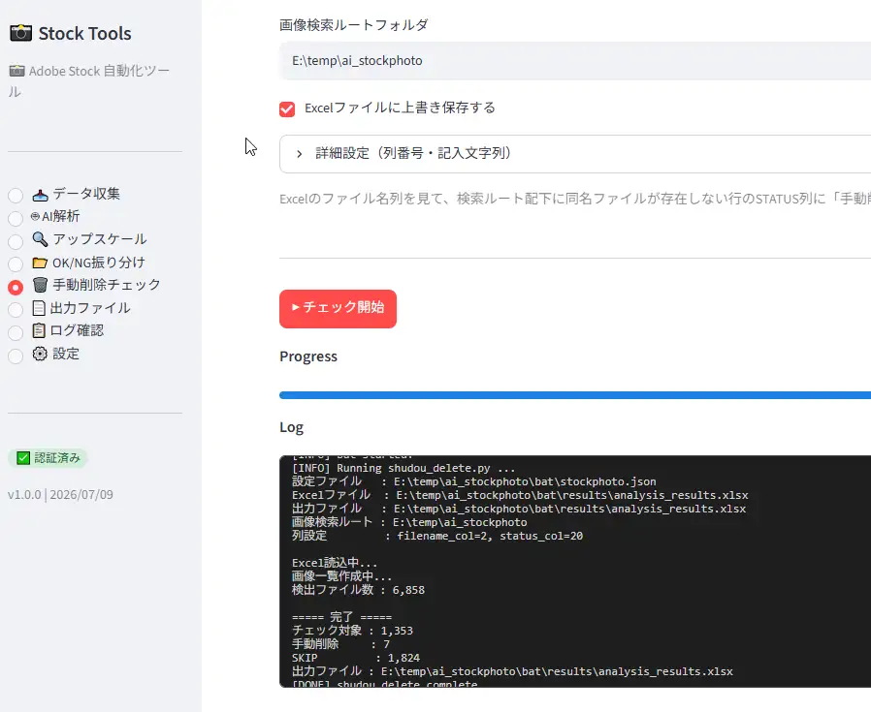871x712 pixels.
Task: Start the check with チェック開始 button
Action: click(x=338, y=309)
